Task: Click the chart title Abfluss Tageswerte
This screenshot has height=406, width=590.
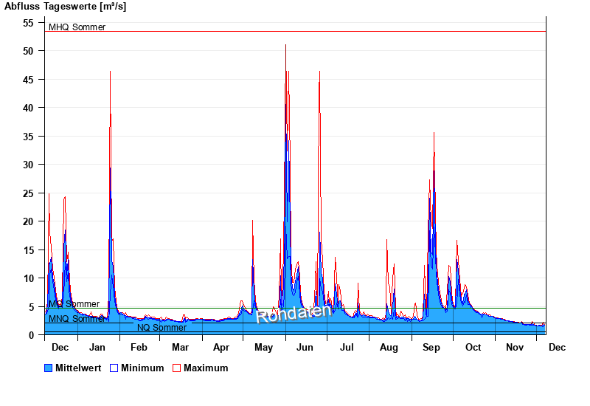Action: click(x=65, y=7)
